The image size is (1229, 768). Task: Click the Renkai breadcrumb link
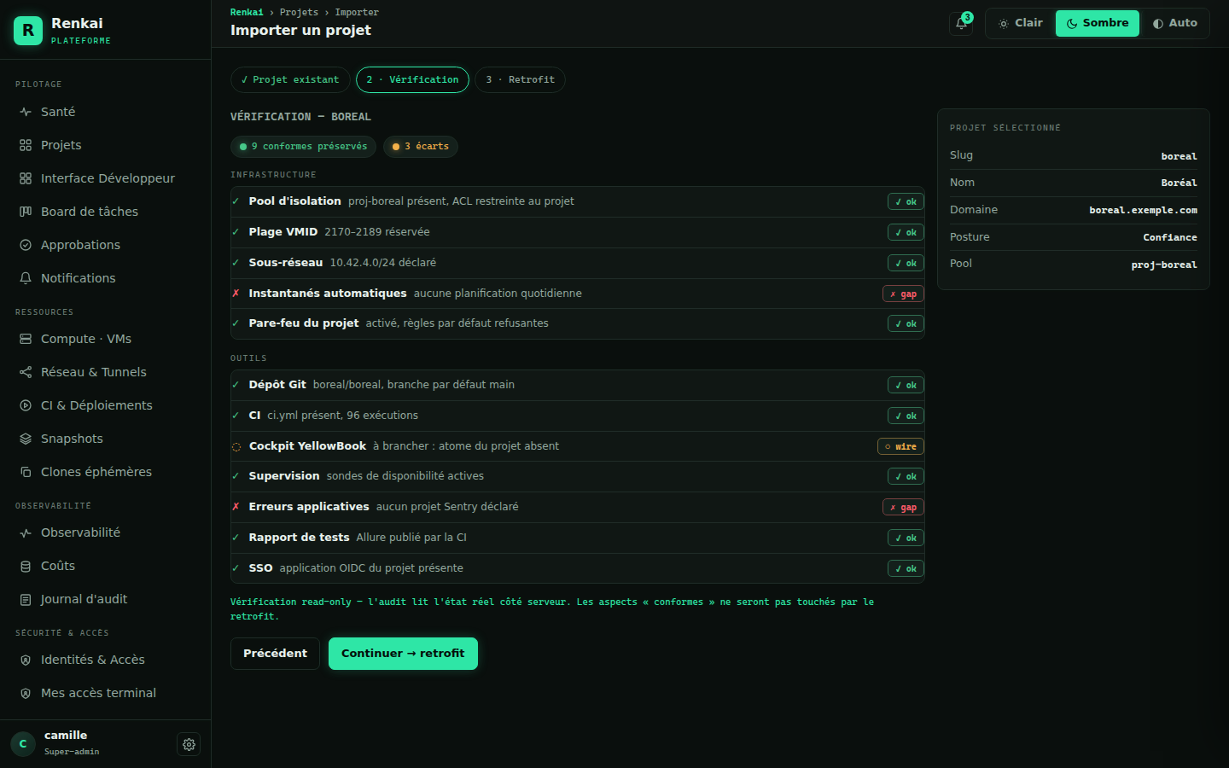(x=247, y=12)
